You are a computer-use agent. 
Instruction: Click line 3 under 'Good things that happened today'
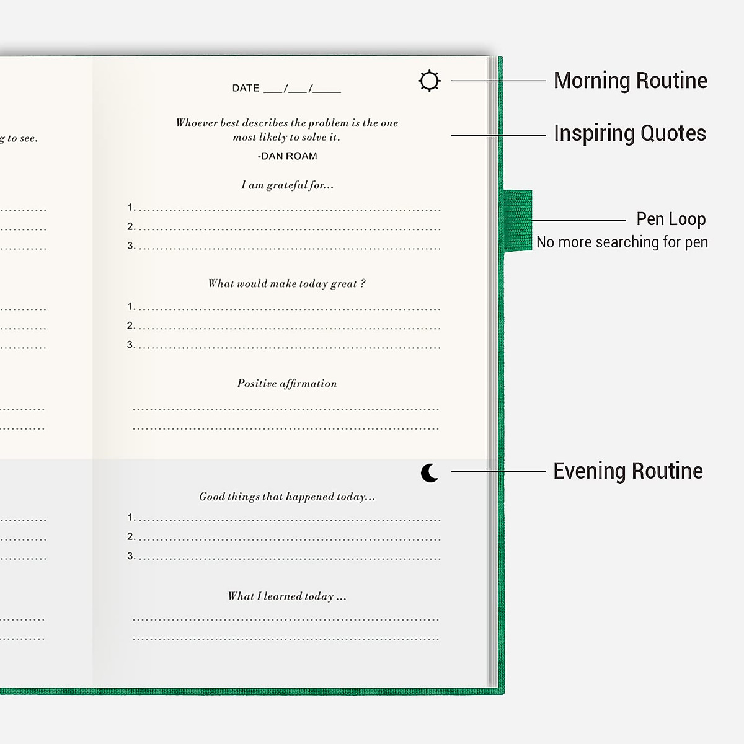288,557
